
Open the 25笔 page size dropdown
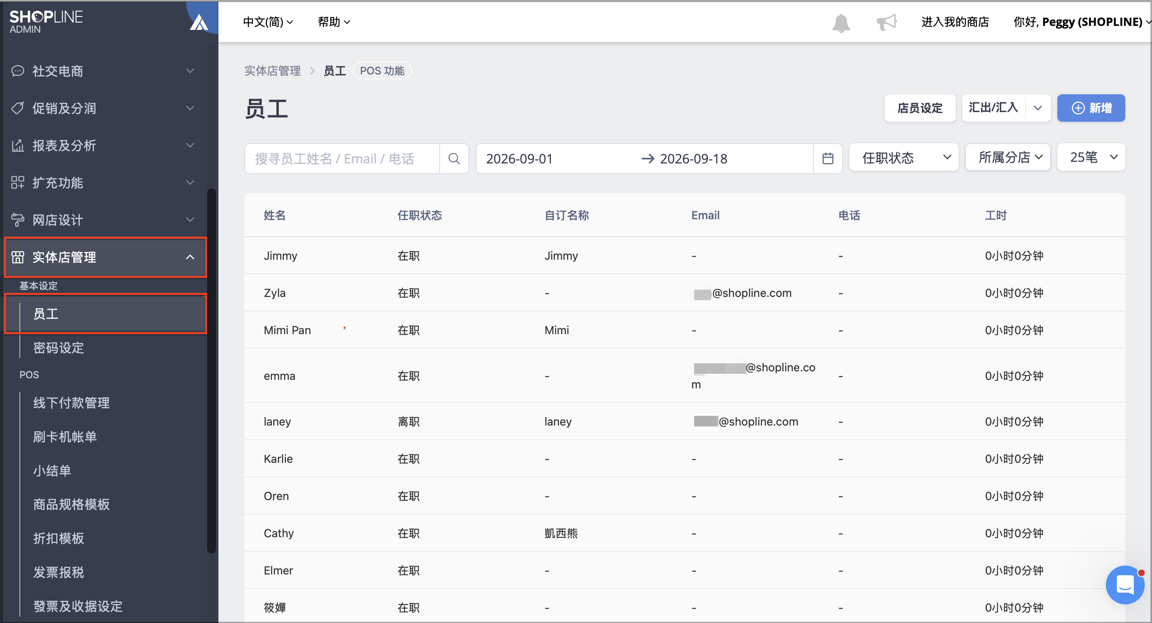[x=1091, y=157]
